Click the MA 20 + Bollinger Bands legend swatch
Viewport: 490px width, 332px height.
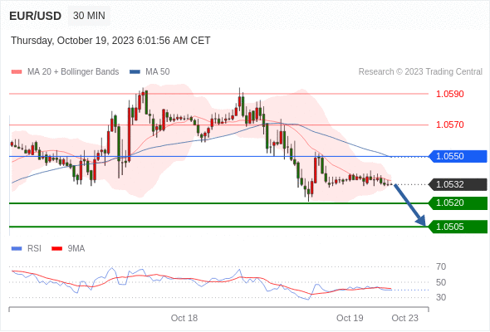(x=17, y=72)
